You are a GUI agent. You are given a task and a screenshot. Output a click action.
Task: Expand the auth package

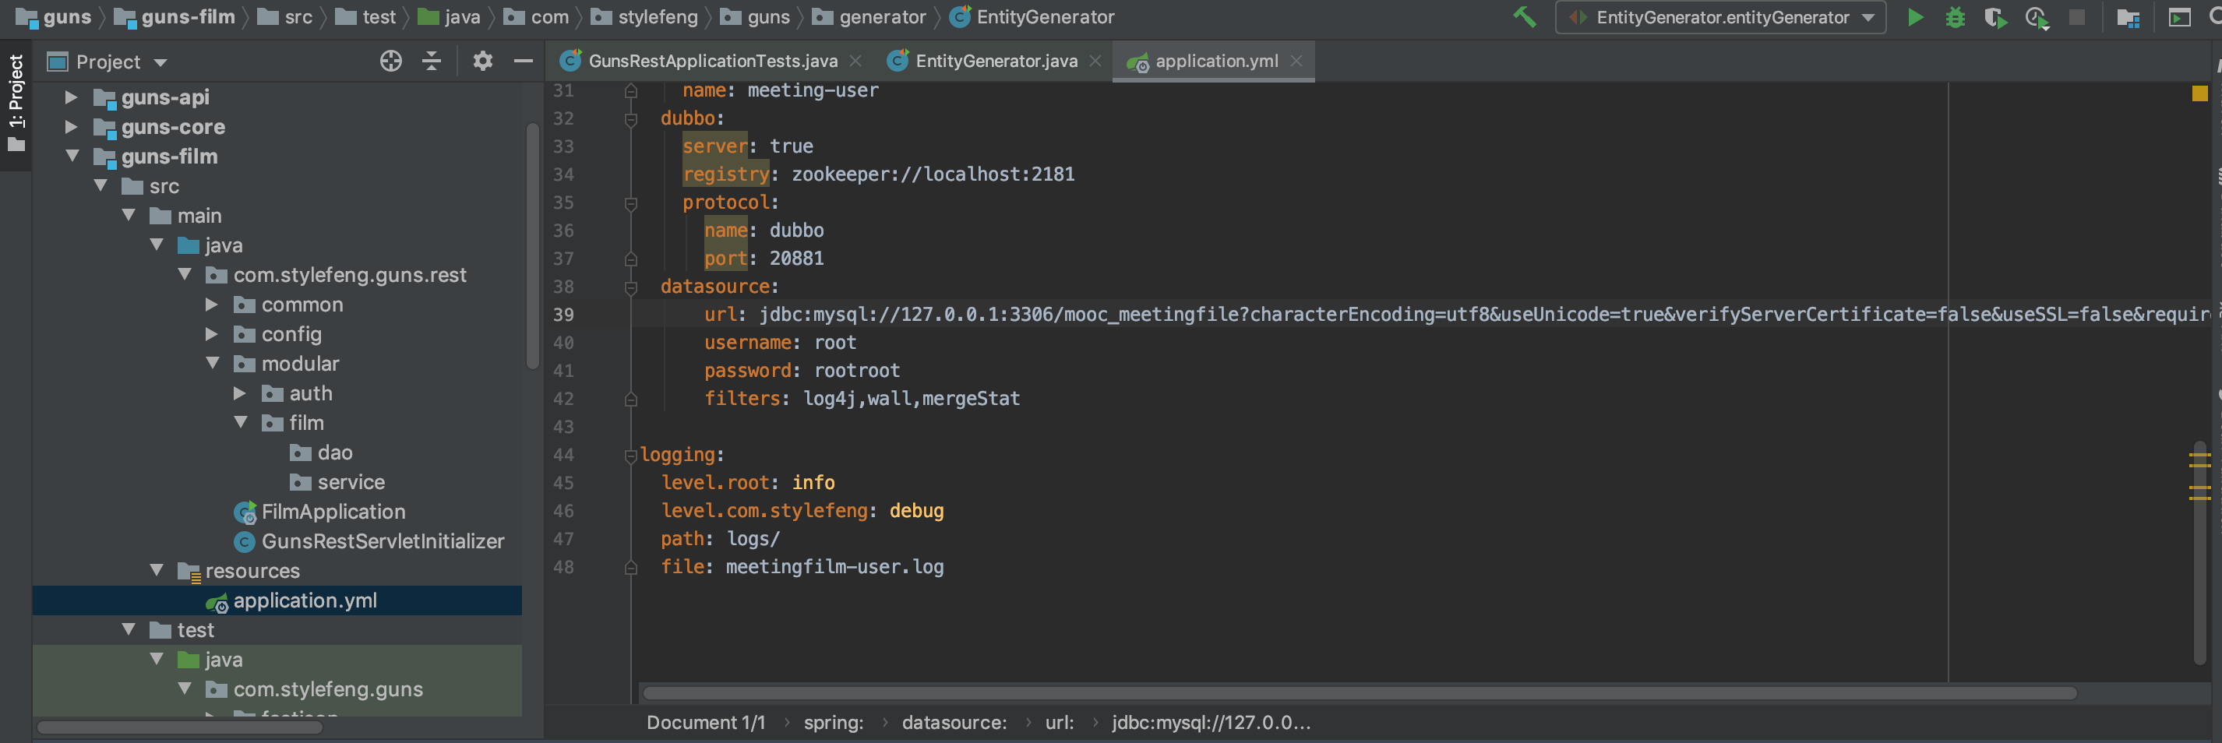click(240, 393)
